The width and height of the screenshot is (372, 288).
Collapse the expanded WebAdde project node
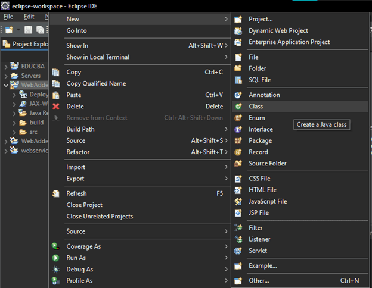click(x=6, y=86)
